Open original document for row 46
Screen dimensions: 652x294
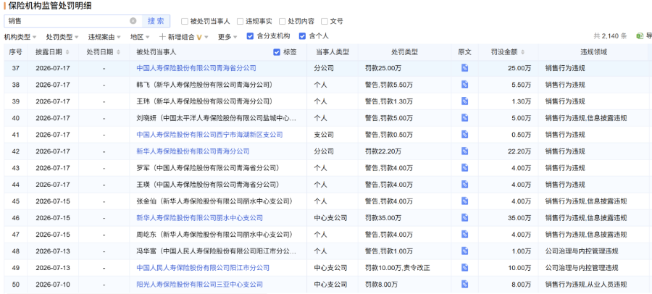(464, 218)
